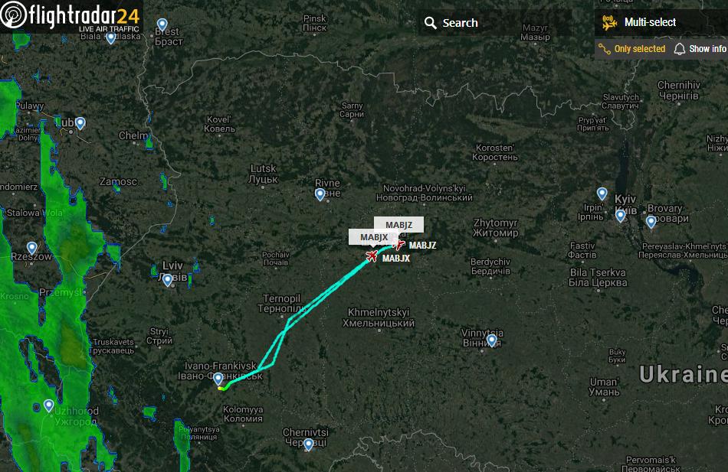Select the Kyiv airport pin marker
The image size is (728, 472).
pyautogui.click(x=620, y=216)
